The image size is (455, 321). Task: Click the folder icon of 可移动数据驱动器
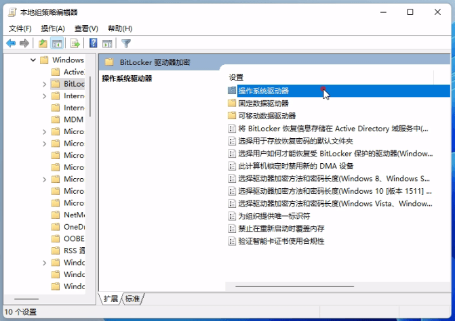[232, 116]
